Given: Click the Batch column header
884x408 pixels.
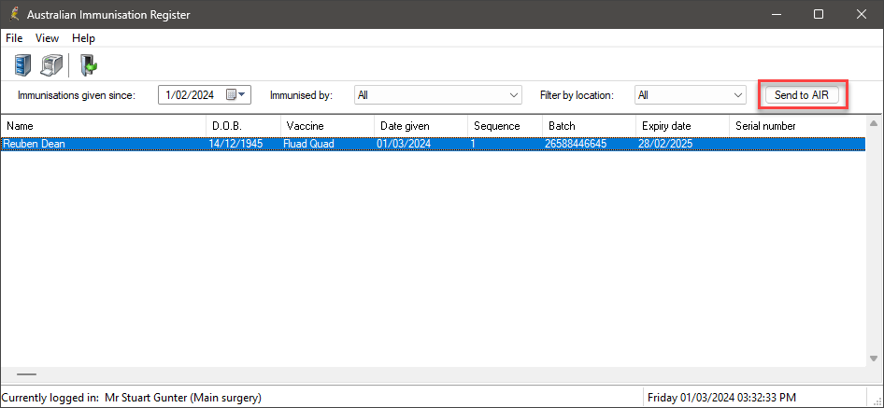Looking at the screenshot, I should coord(589,126).
